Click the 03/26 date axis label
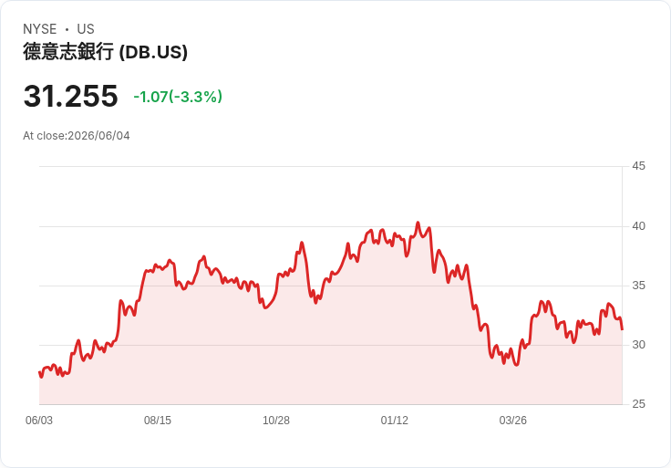Image resolution: width=671 pixels, height=468 pixels. [512, 421]
